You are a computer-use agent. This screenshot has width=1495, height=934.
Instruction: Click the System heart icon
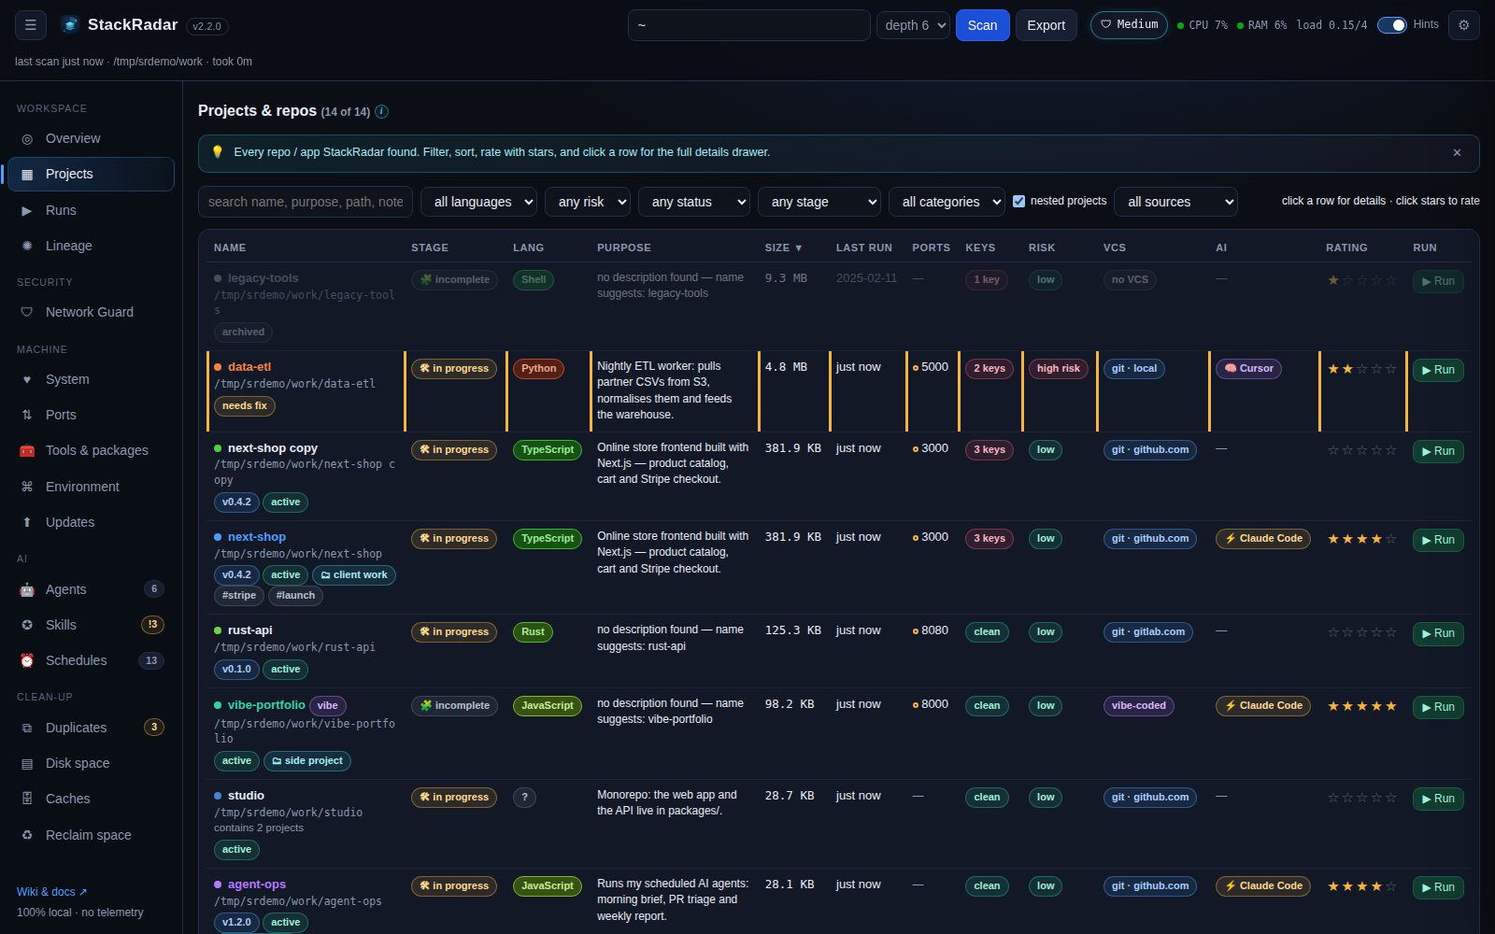(27, 379)
